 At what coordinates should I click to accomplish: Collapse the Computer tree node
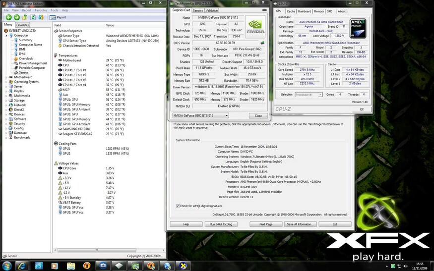tap(6, 35)
